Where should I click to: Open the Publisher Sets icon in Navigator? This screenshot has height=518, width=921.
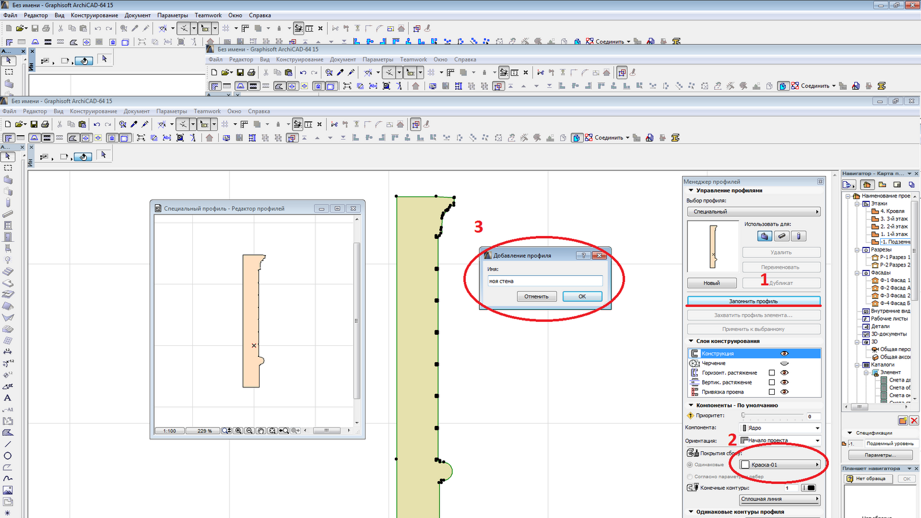[x=911, y=185]
